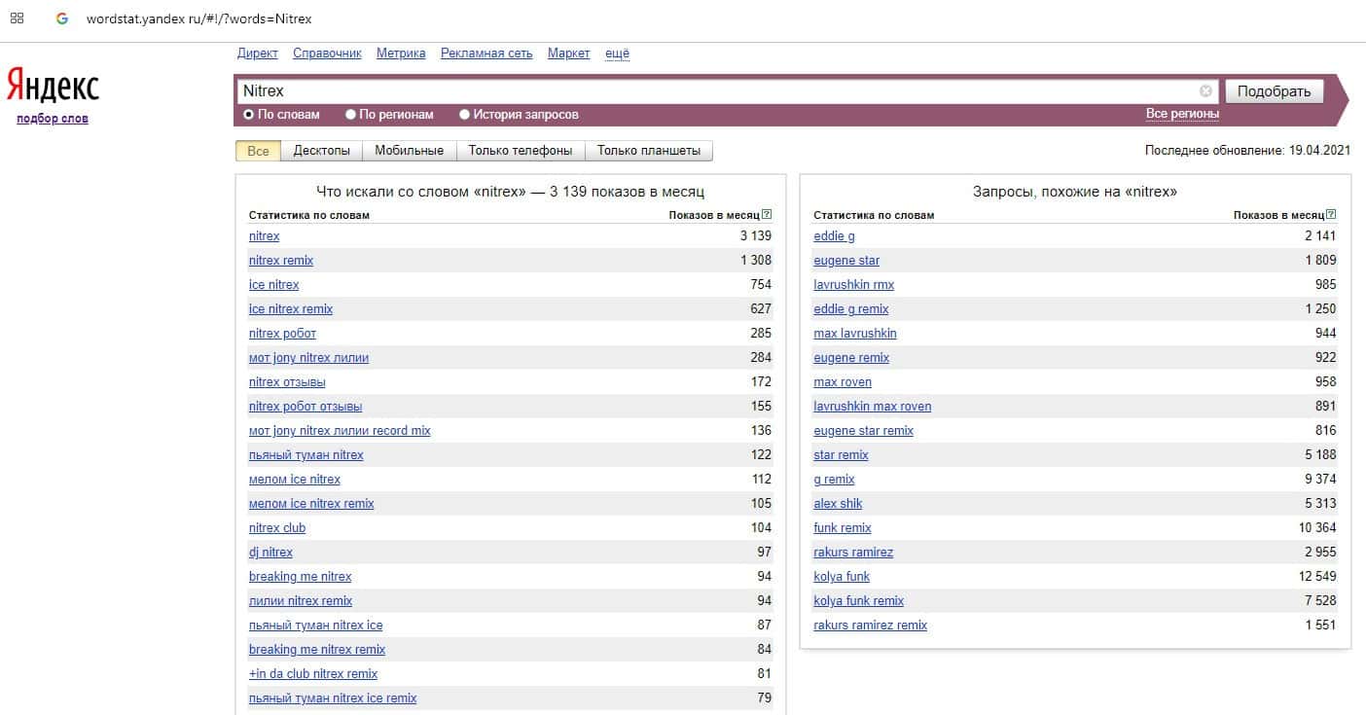Open the 'Все регионы' region selector
This screenshot has width=1366, height=715.
pos(1182,114)
